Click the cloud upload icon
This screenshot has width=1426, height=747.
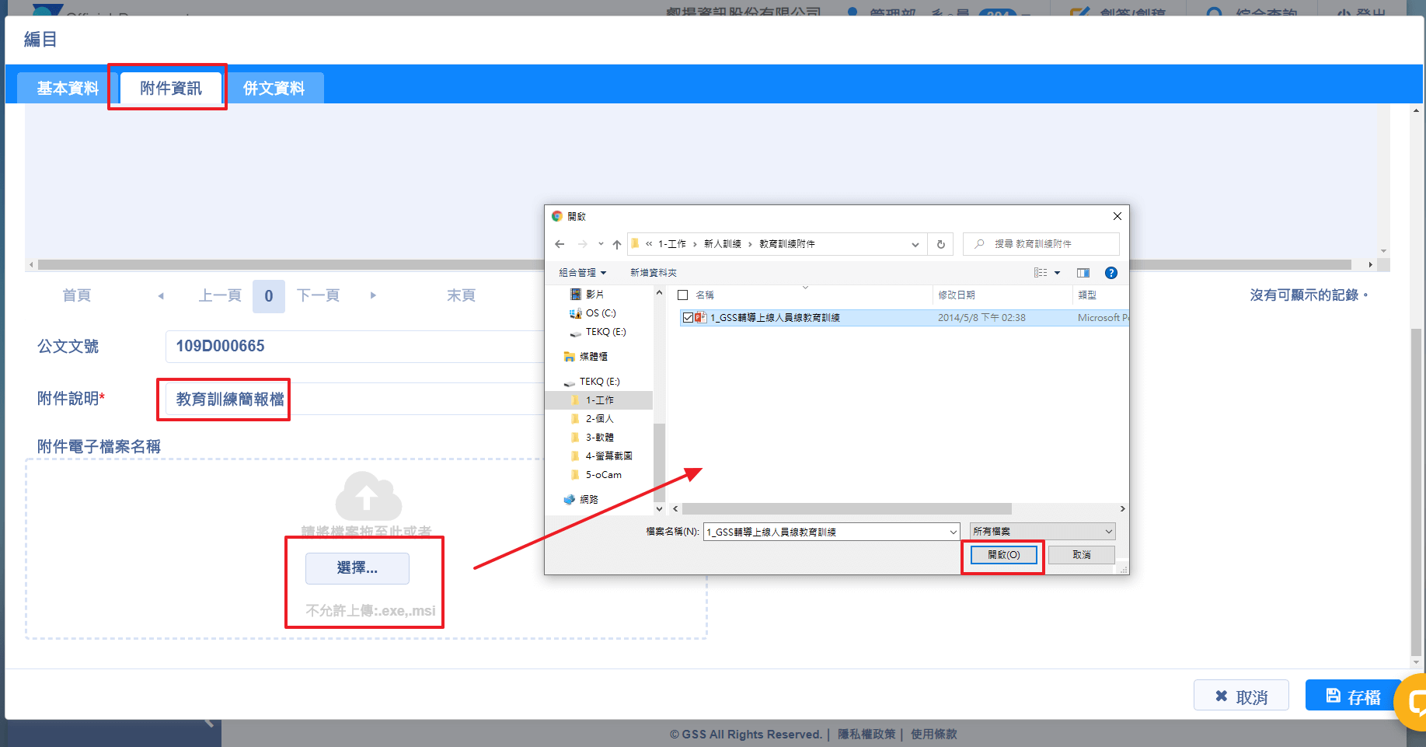coord(368,496)
